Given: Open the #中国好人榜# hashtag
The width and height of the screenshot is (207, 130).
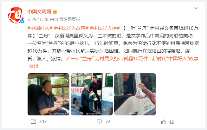Looking at the screenshot, I should [x=105, y=28].
